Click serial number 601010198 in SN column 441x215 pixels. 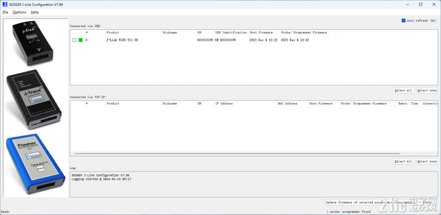[205, 40]
